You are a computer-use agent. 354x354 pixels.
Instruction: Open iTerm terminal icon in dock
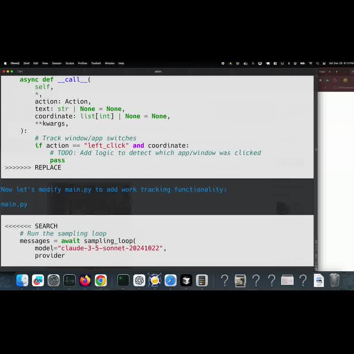pyautogui.click(x=123, y=280)
